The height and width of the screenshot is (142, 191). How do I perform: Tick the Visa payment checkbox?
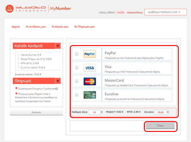pos(77,67)
